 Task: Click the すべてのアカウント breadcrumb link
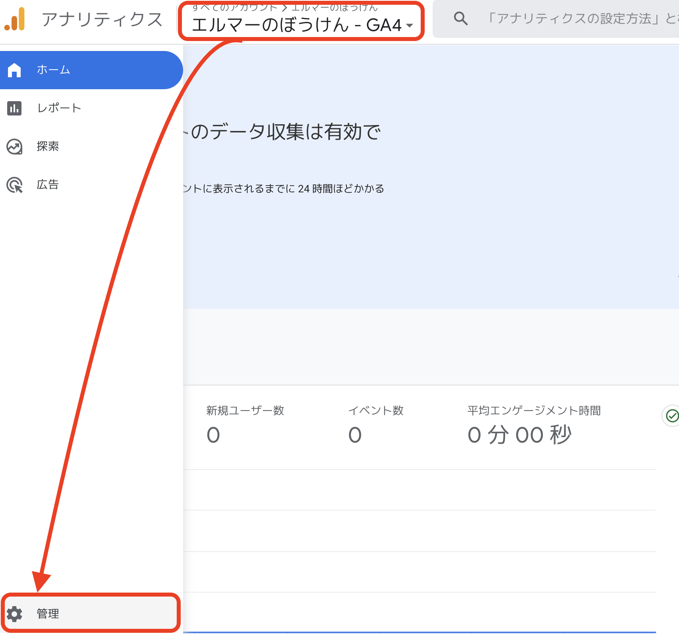point(235,8)
